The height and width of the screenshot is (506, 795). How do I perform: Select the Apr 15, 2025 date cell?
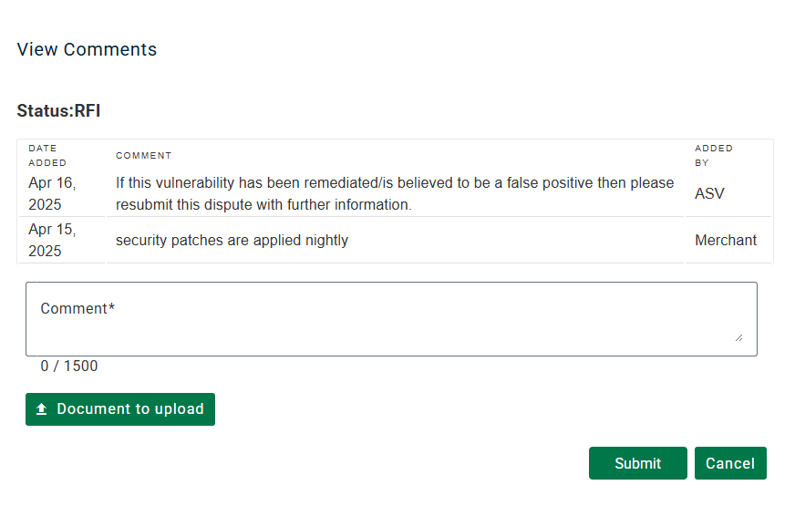tap(52, 240)
